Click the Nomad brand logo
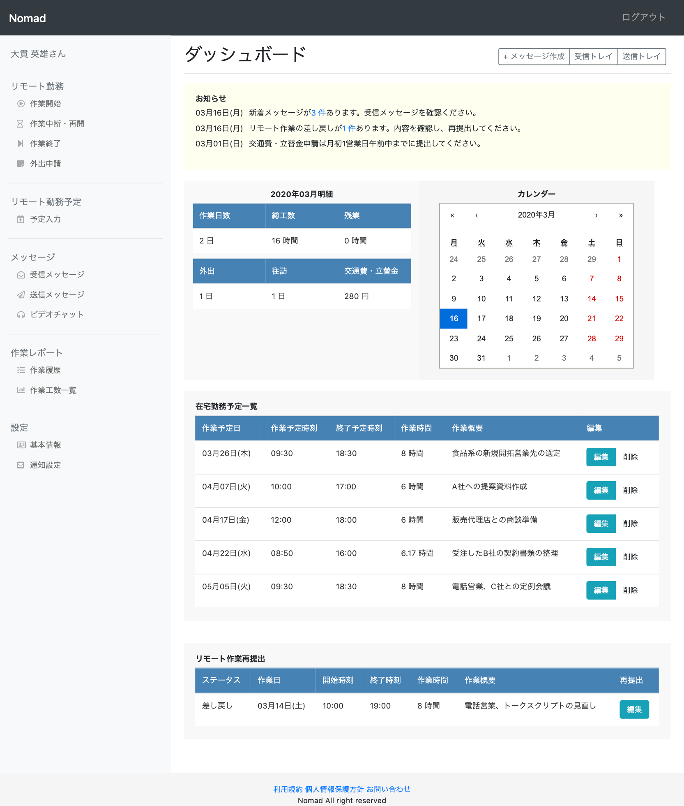 pyautogui.click(x=28, y=18)
